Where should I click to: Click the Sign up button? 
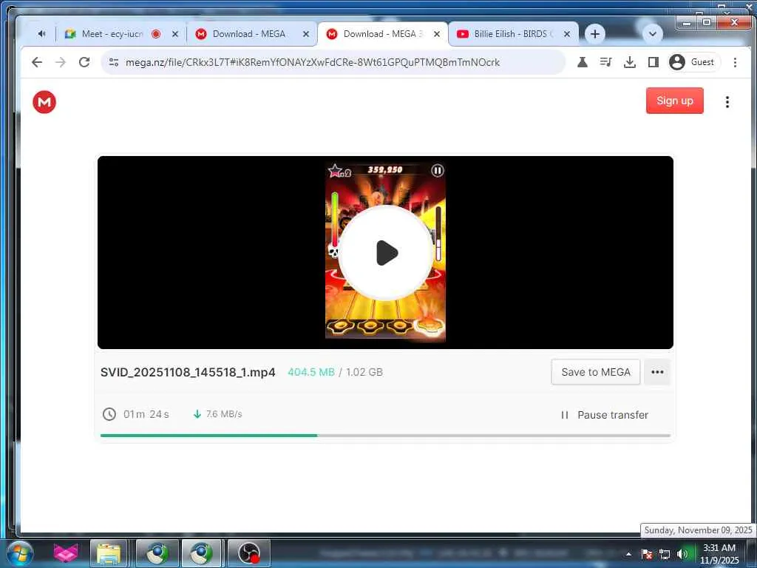tap(674, 101)
